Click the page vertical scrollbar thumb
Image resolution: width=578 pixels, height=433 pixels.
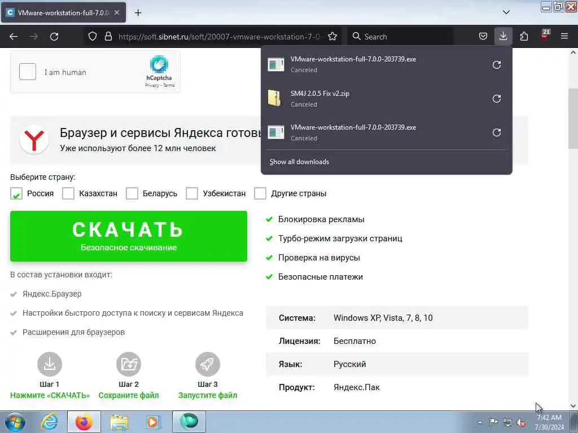coord(573,118)
